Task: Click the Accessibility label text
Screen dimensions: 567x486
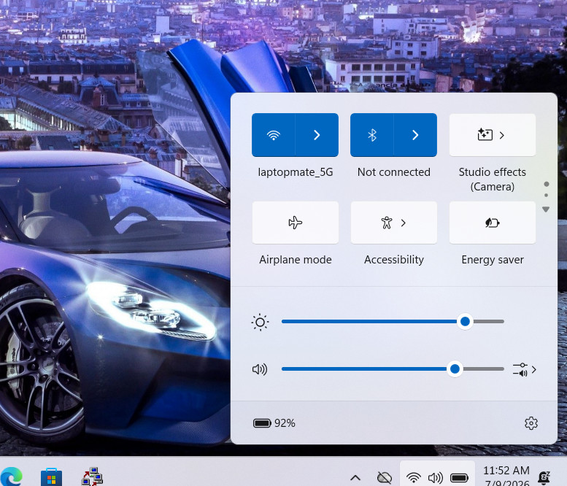Action: 394,260
